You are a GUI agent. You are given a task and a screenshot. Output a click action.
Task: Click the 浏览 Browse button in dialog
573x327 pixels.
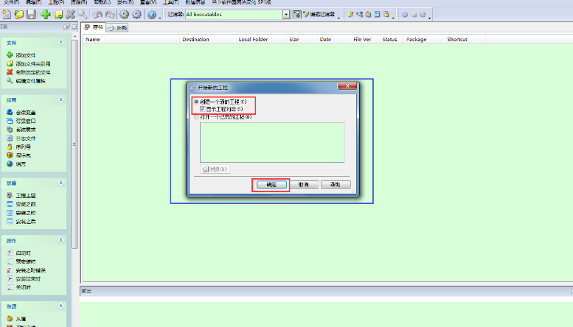click(215, 169)
